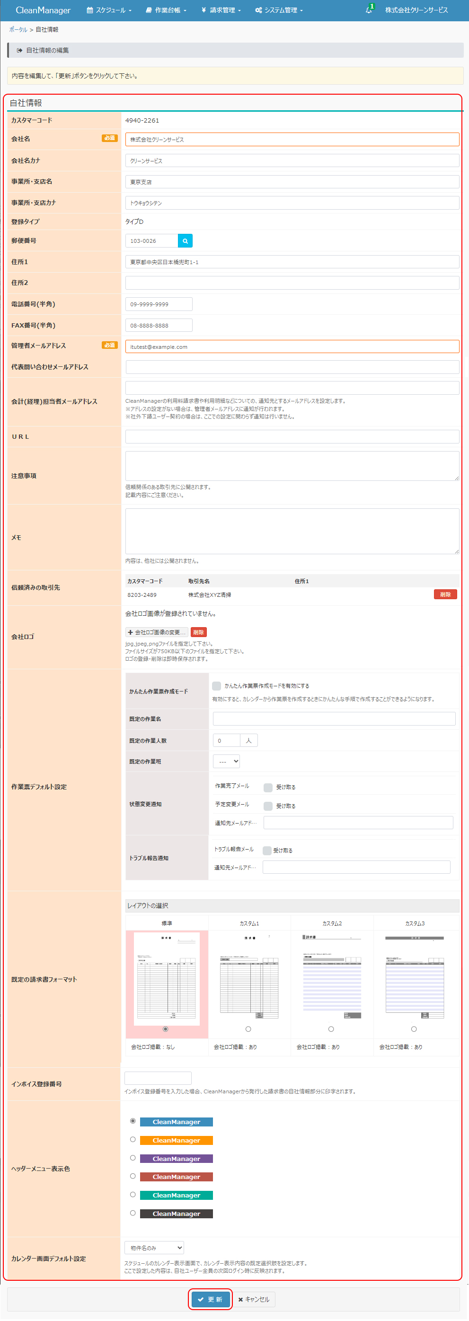
Task: Toggle トラブル報告メール 受け取る checkbox
Action: pos(266,851)
